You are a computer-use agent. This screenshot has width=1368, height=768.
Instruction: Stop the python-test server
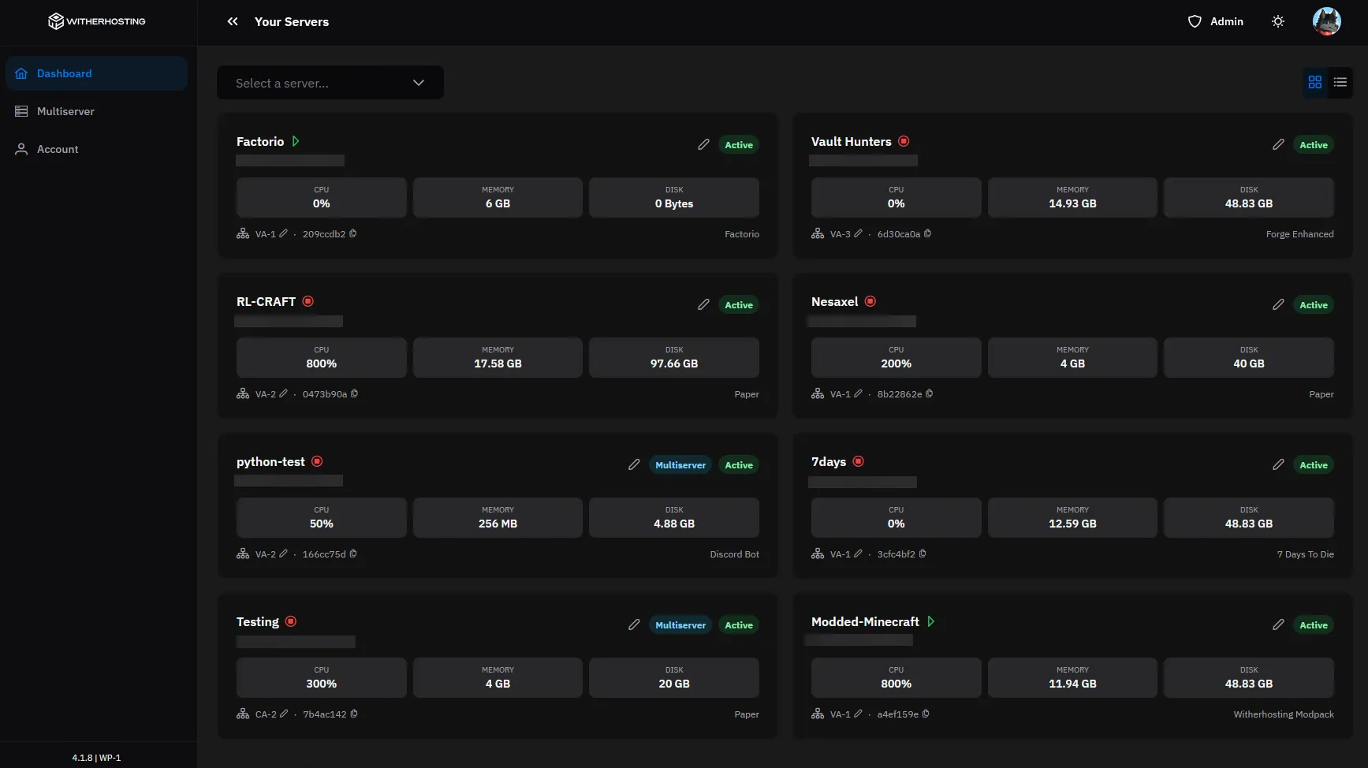pos(317,461)
